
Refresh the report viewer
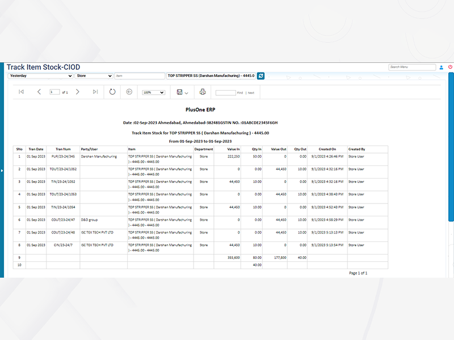112,92
